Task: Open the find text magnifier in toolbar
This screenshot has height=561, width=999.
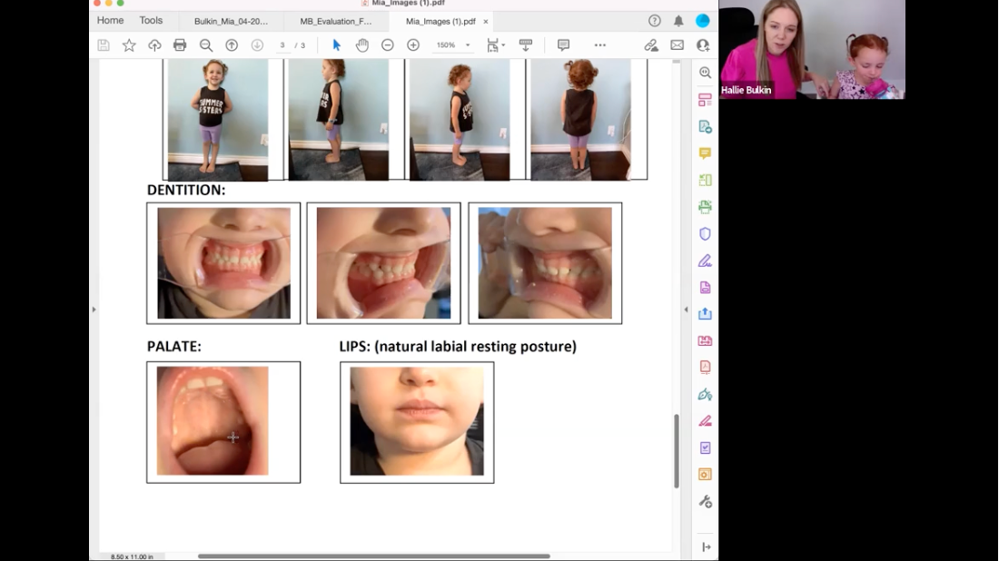Action: (206, 45)
